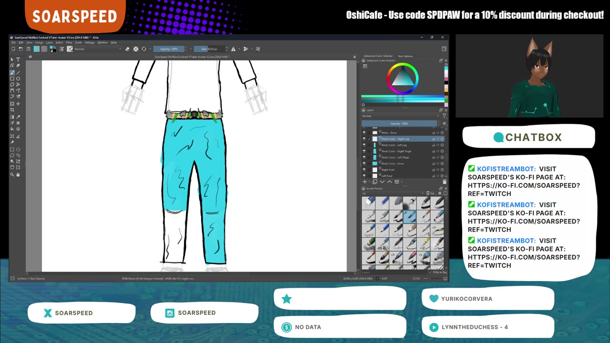
Task: Select the Gradient tool
Action: 12,117
